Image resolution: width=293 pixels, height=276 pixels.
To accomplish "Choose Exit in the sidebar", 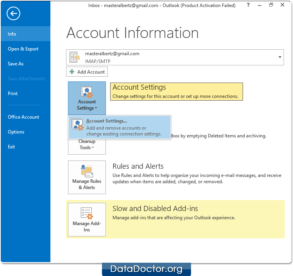I will 26,147.
